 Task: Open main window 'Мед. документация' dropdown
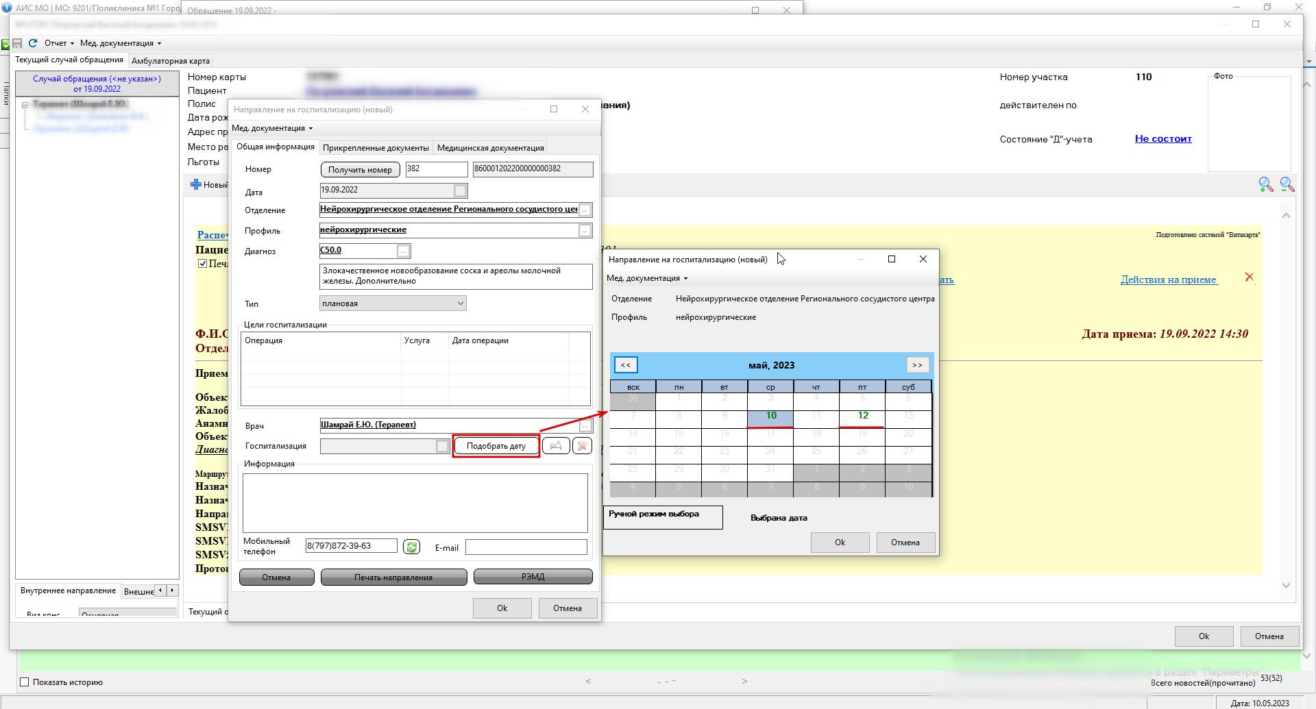pyautogui.click(x=121, y=43)
